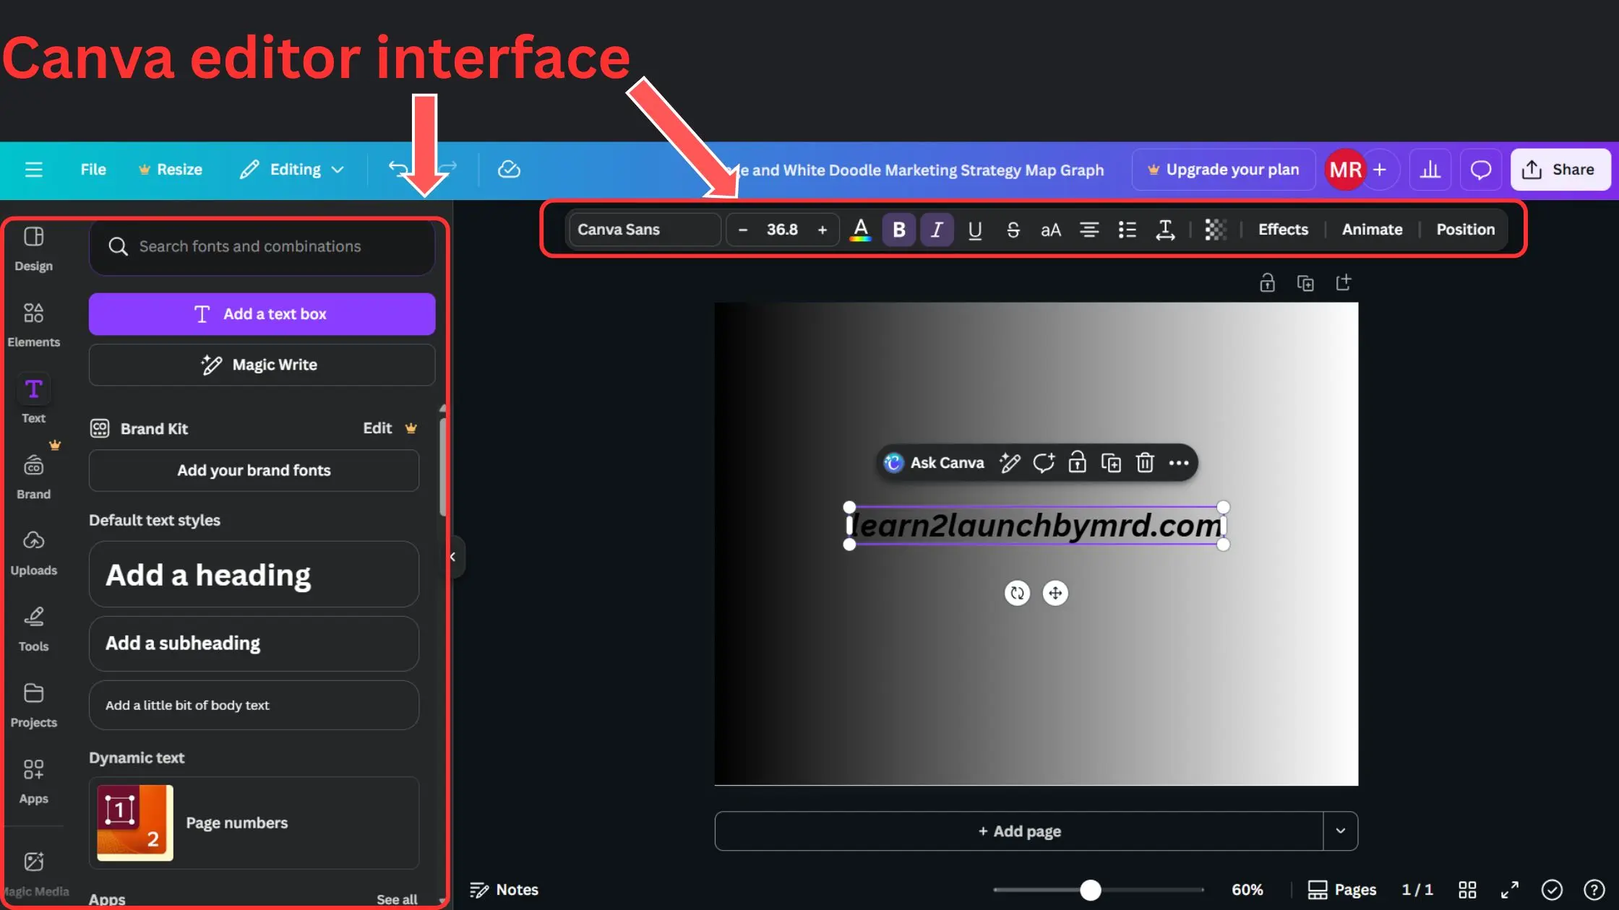The image size is (1619, 910).
Task: Adjust the zoom slider handle
Action: (x=1090, y=890)
